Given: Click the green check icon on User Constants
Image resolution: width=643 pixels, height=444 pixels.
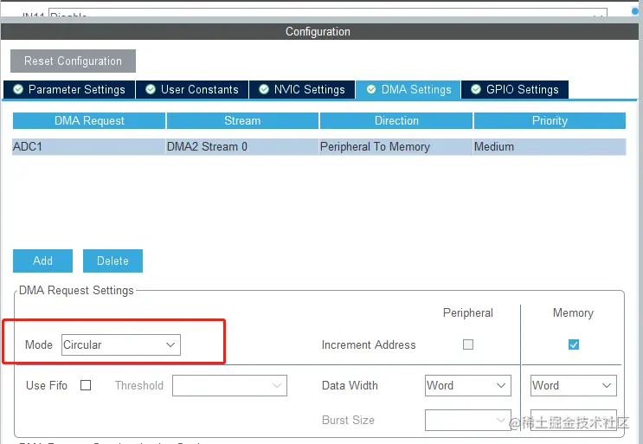Looking at the screenshot, I should [151, 89].
